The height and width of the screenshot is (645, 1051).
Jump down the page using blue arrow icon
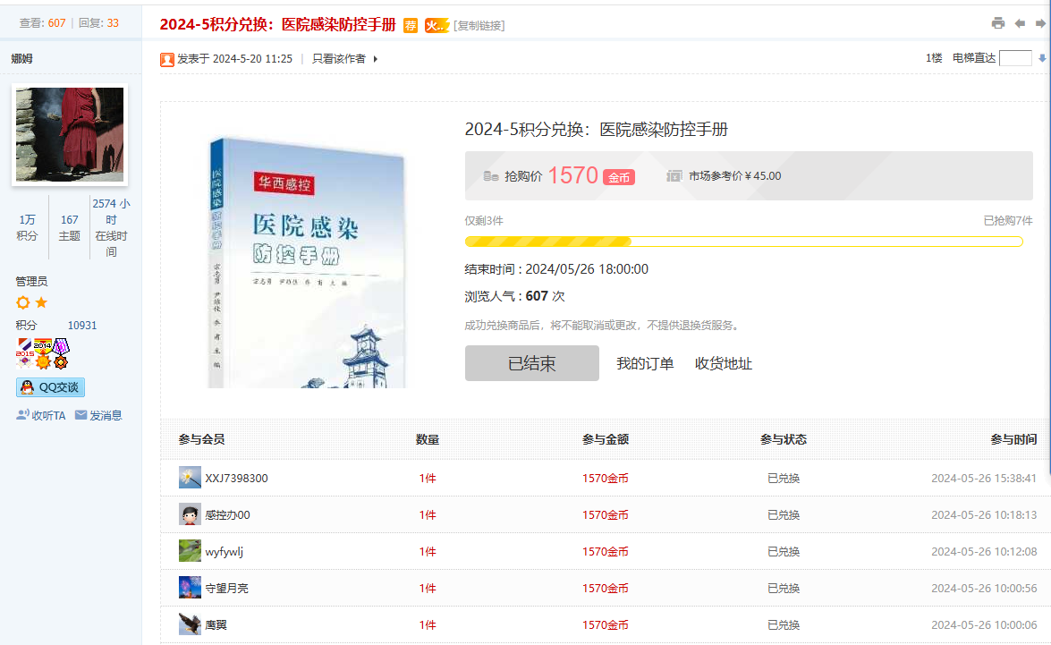coord(1044,57)
